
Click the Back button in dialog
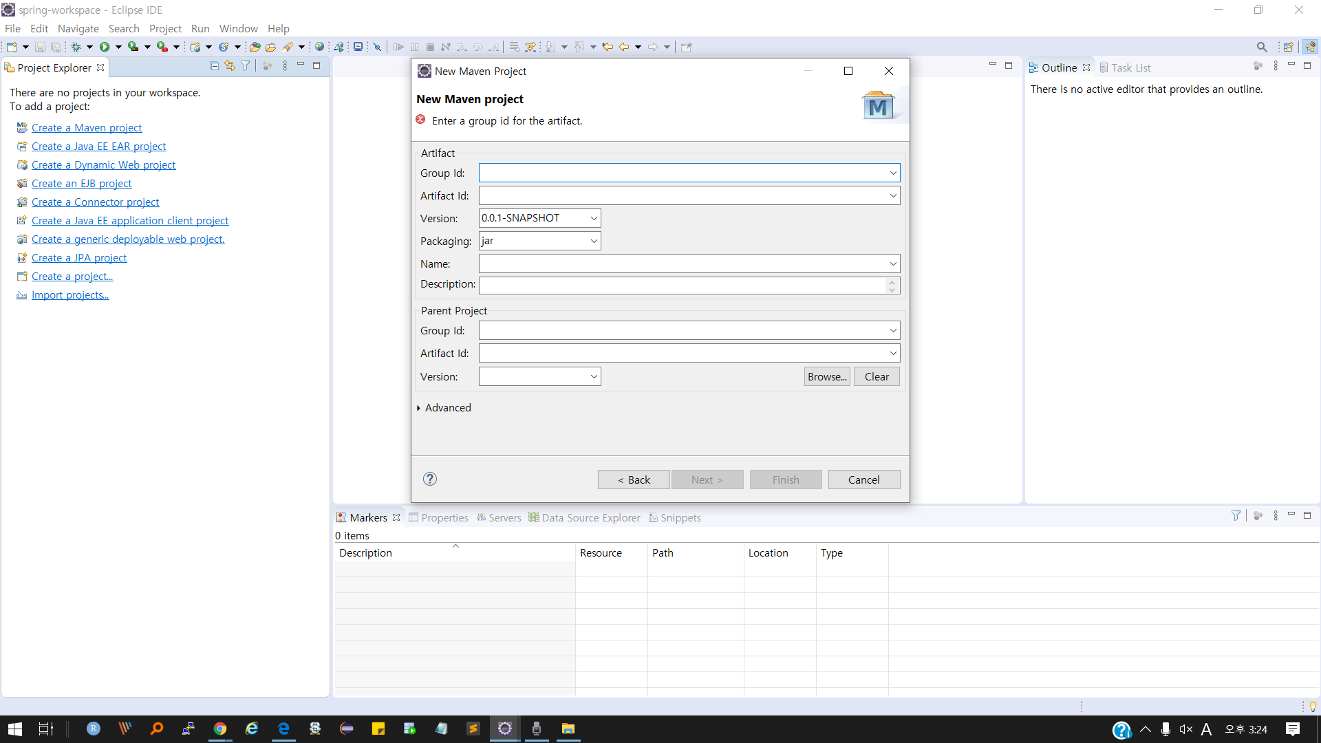[634, 480]
